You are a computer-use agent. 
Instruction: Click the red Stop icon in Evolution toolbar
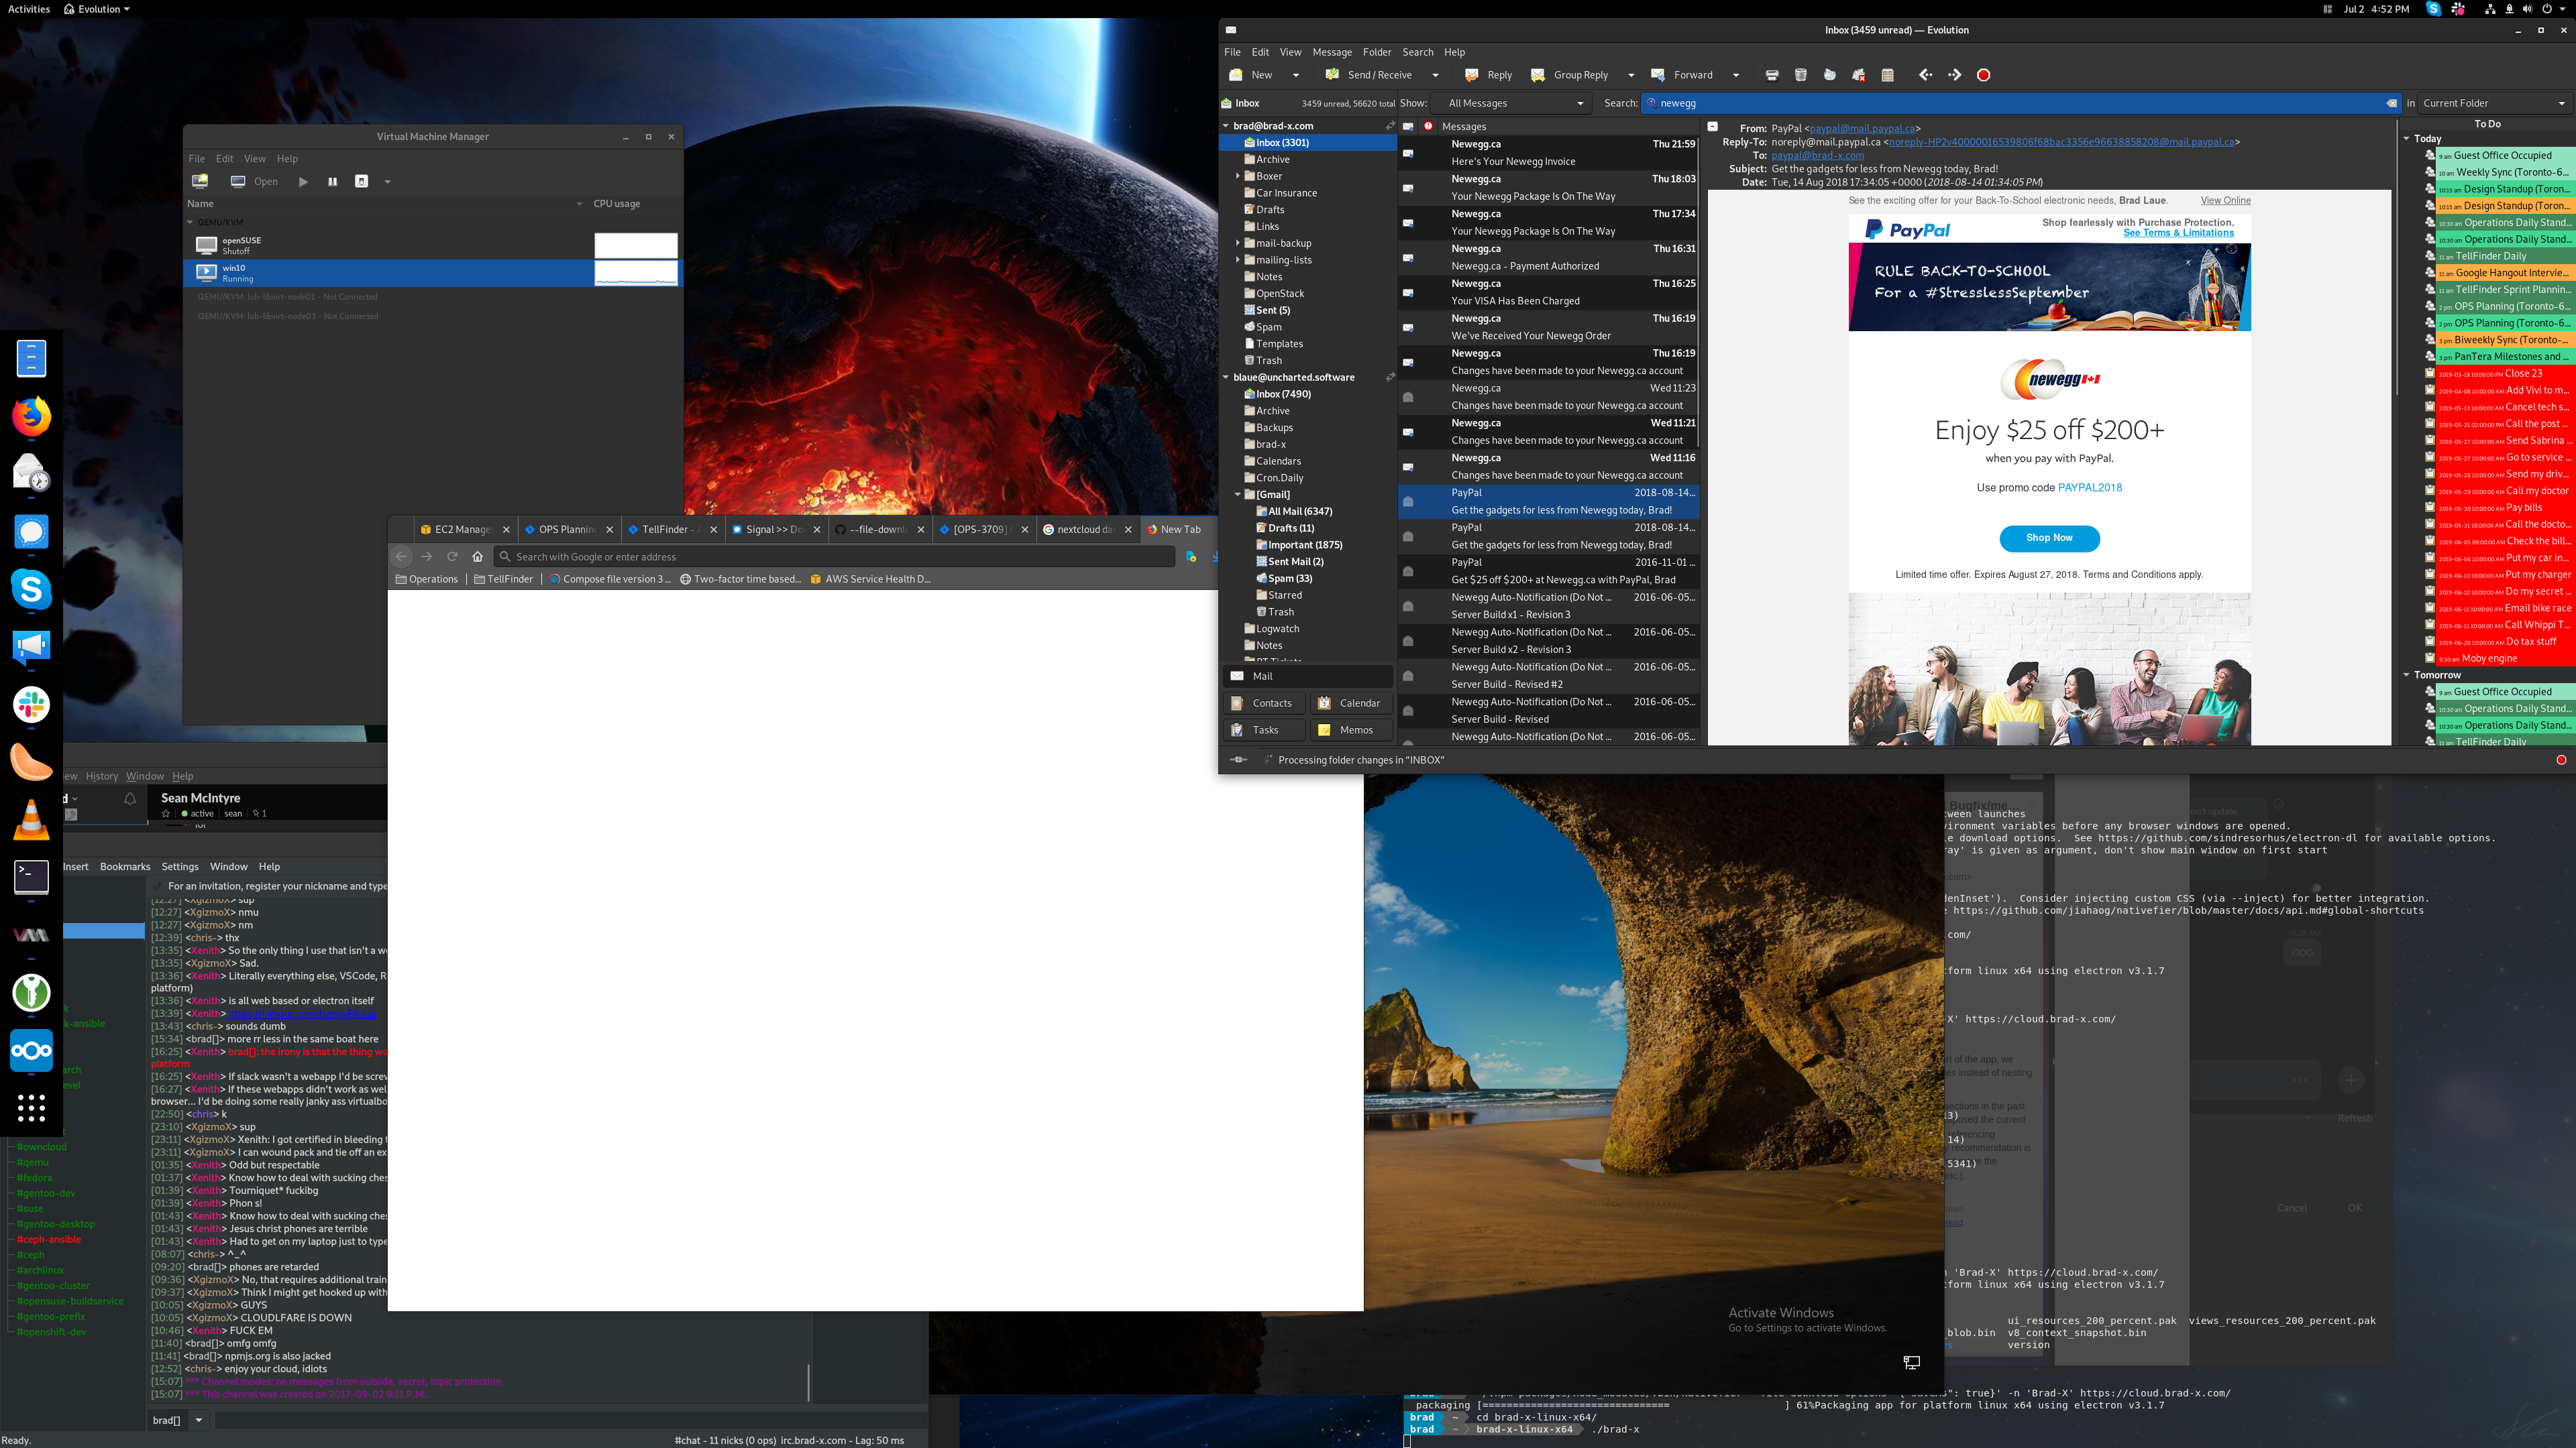pos(1983,75)
